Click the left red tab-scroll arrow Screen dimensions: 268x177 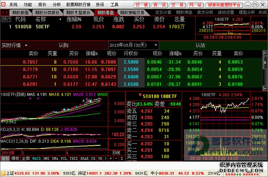[x=3, y=12]
